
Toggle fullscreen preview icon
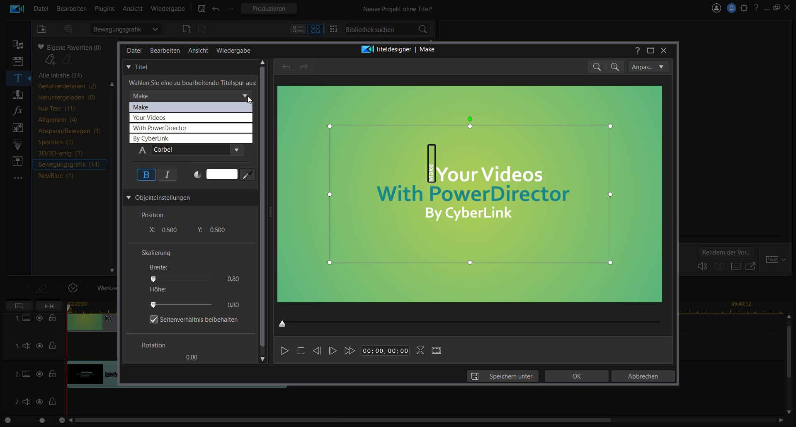coord(420,351)
